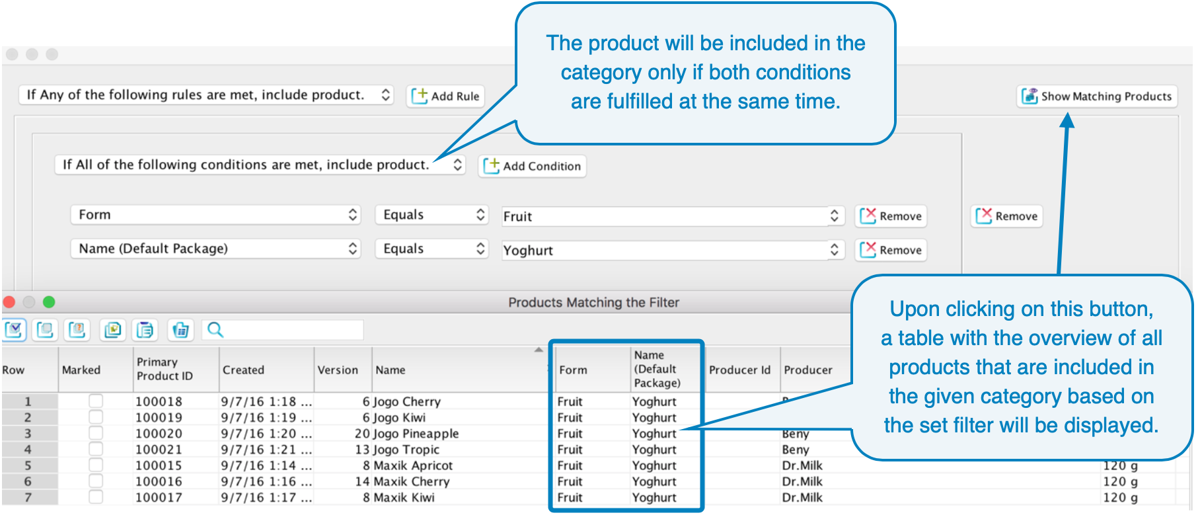Image resolution: width=1200 pixels, height=517 pixels.
Task: Click the Show Matching Products button
Action: (1097, 96)
